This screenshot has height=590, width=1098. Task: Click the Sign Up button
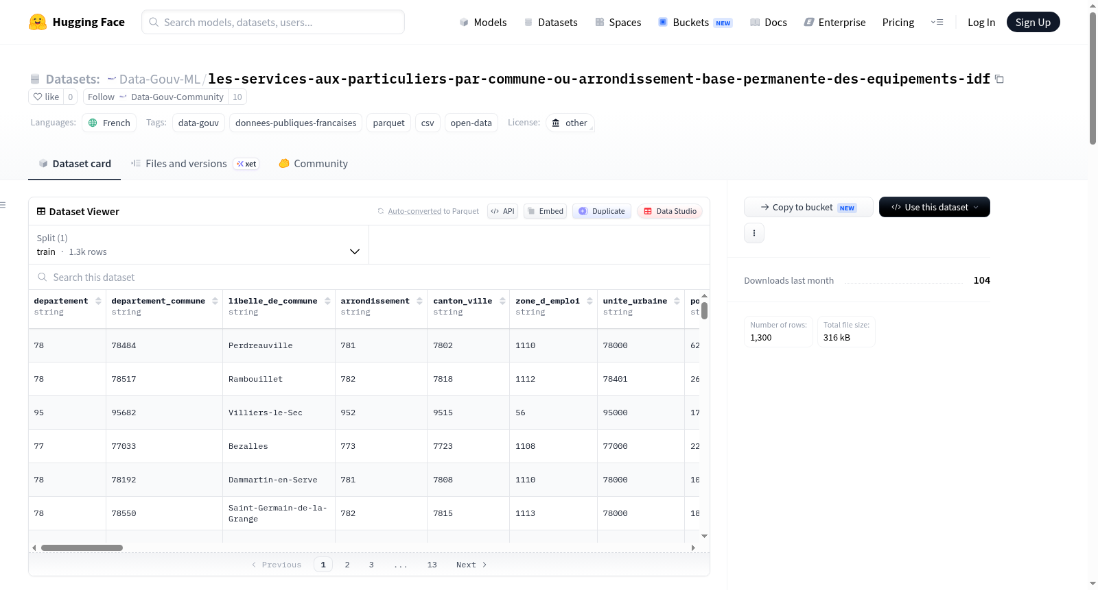[1033, 22]
